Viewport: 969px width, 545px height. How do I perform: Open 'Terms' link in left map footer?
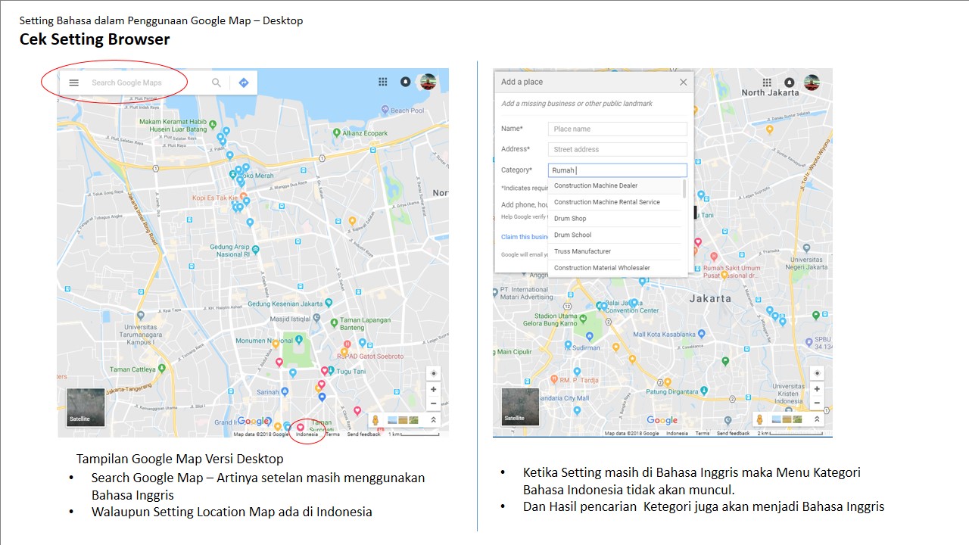[x=333, y=434]
